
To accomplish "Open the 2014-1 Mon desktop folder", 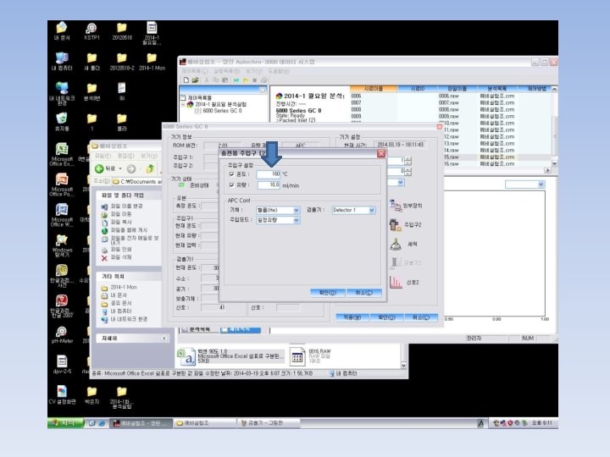I will tap(152, 62).
